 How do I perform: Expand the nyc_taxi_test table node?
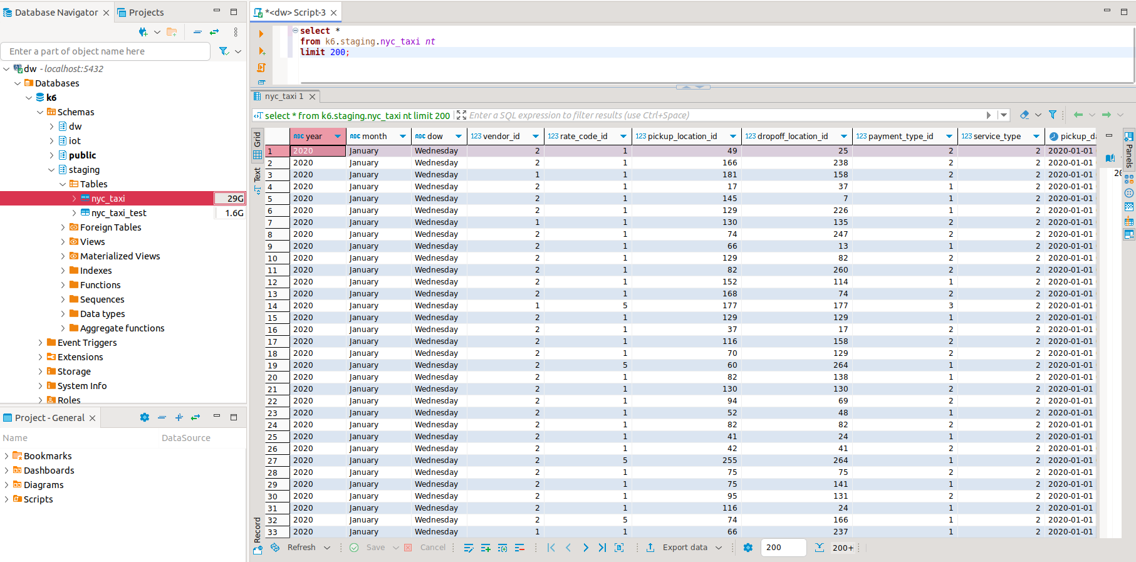[x=74, y=213]
